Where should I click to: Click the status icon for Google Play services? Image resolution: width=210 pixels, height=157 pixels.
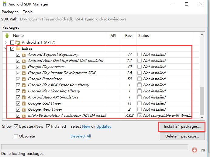[x=139, y=67]
